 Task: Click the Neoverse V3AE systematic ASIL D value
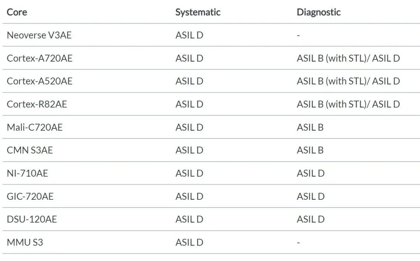click(189, 35)
